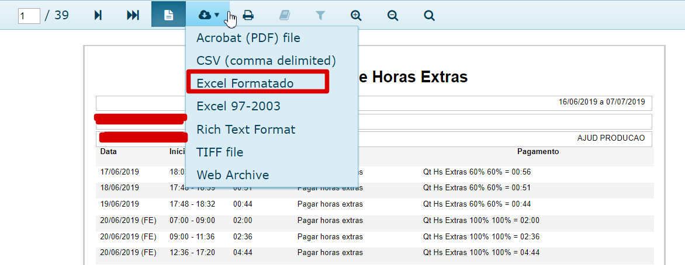Open search with magnifier icon
The image size is (685, 265).
[x=429, y=15]
